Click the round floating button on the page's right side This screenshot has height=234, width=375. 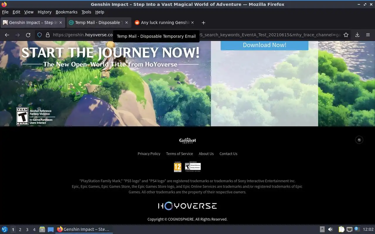(359, 140)
